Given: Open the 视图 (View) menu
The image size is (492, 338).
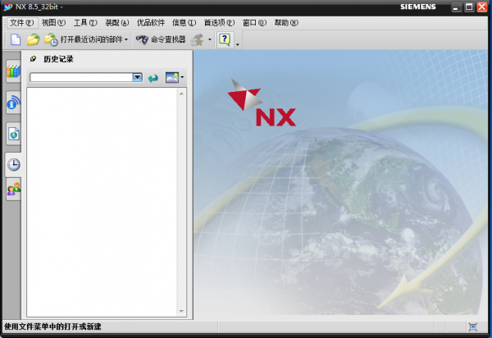Looking at the screenshot, I should 53,23.
